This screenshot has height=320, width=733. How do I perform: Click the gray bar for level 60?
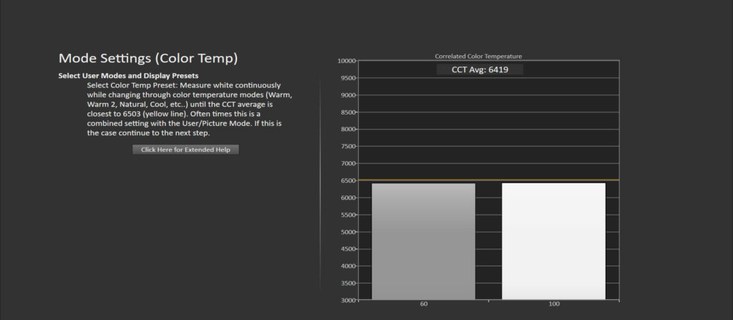click(x=424, y=241)
